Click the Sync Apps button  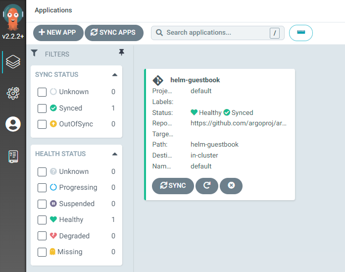114,33
